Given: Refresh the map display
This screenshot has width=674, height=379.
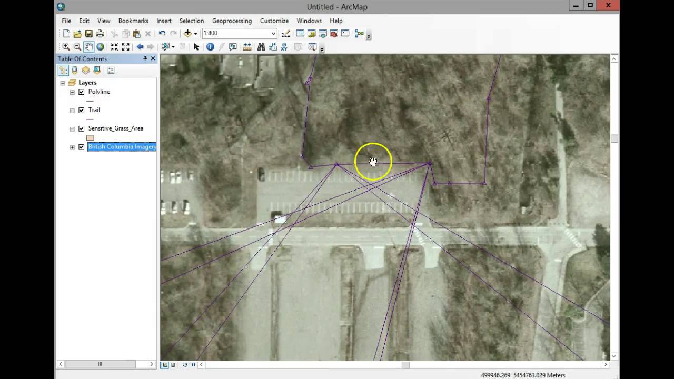Looking at the screenshot, I should [185, 364].
